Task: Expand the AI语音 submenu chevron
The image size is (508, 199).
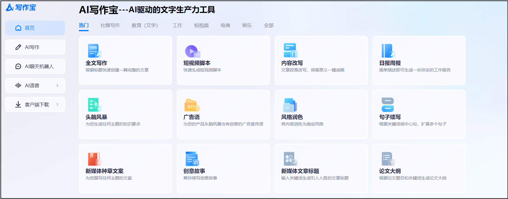Action: (57, 86)
